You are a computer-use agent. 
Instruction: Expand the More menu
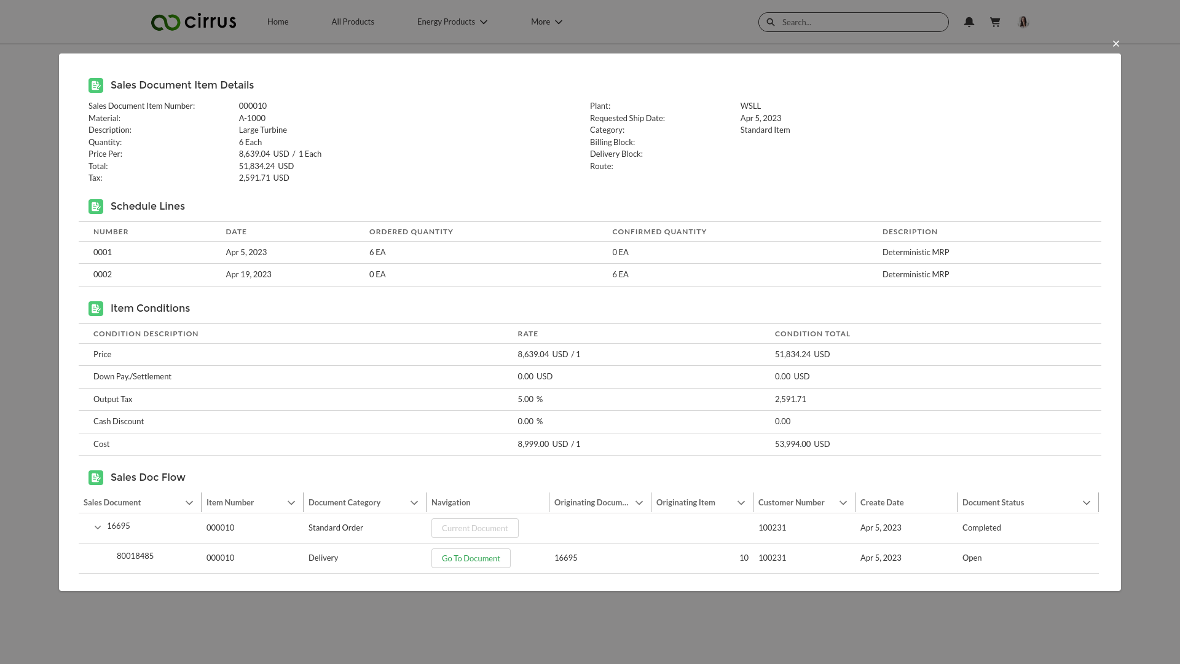[x=546, y=22]
